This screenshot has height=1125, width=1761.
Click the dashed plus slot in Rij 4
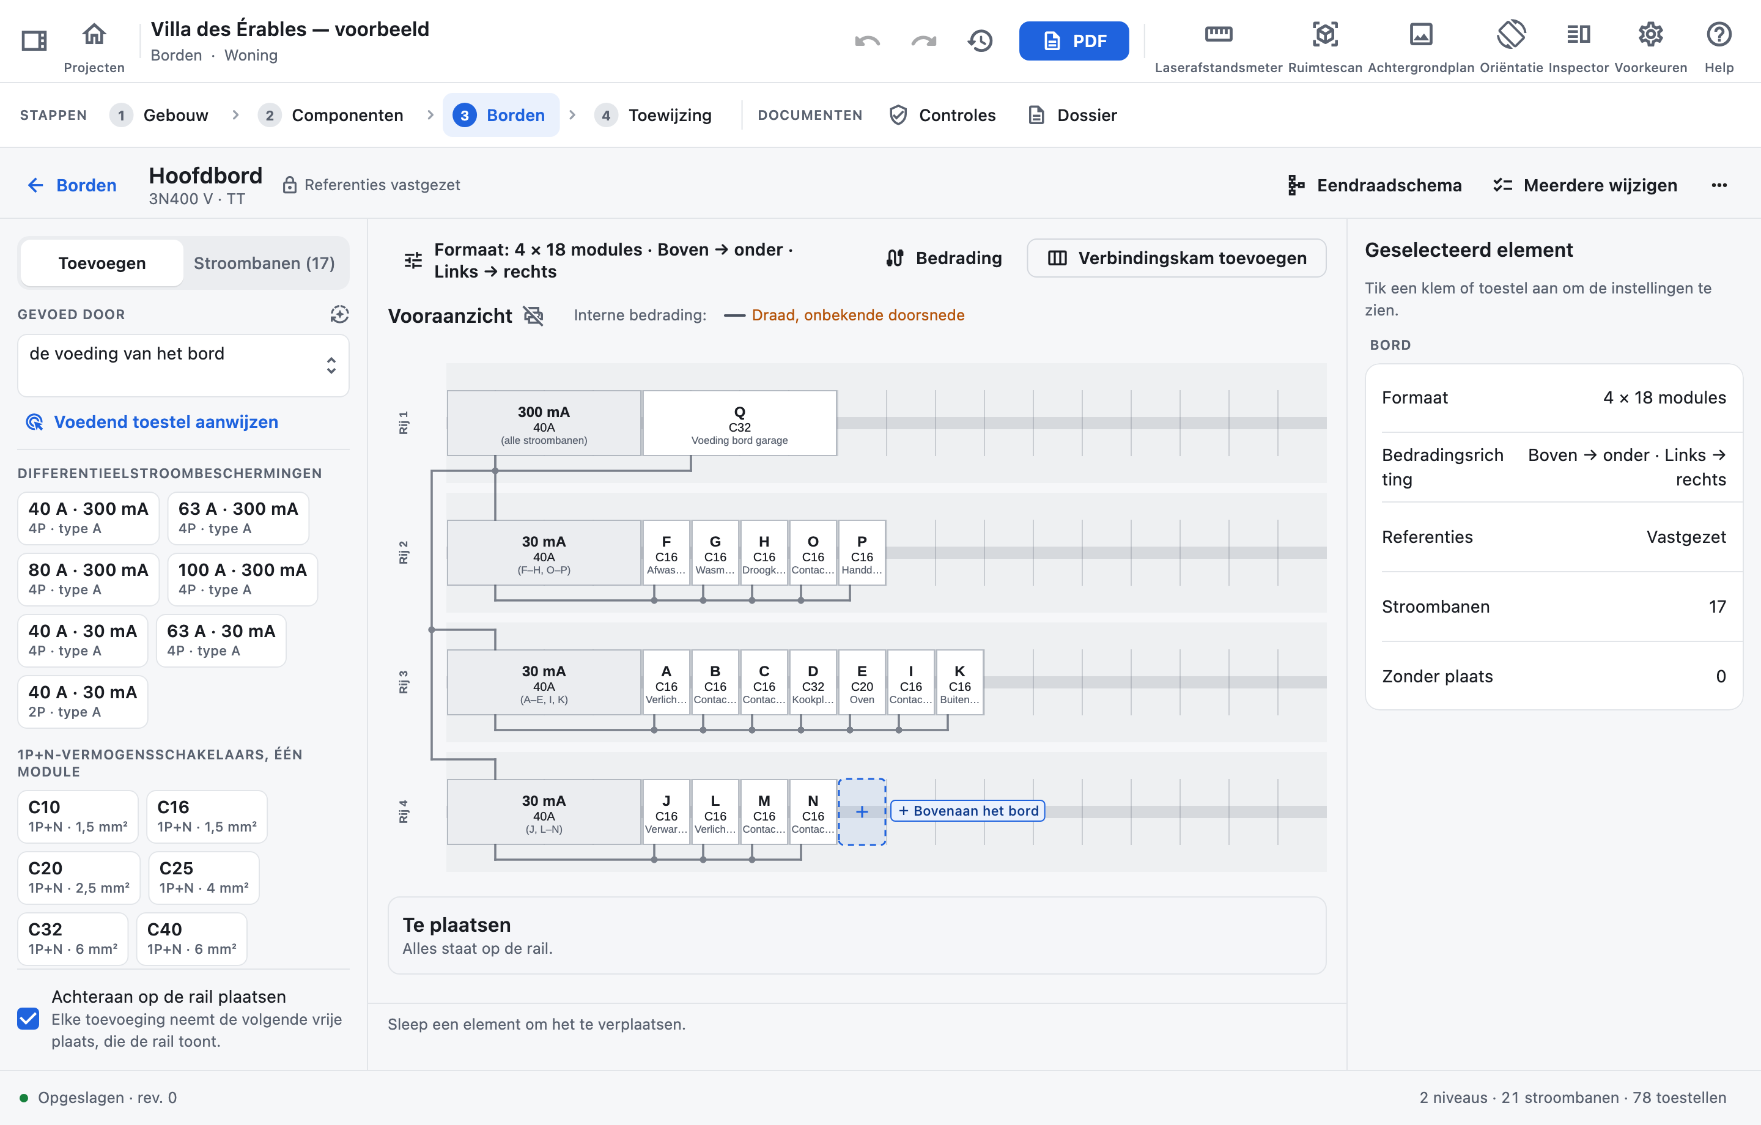point(862,812)
